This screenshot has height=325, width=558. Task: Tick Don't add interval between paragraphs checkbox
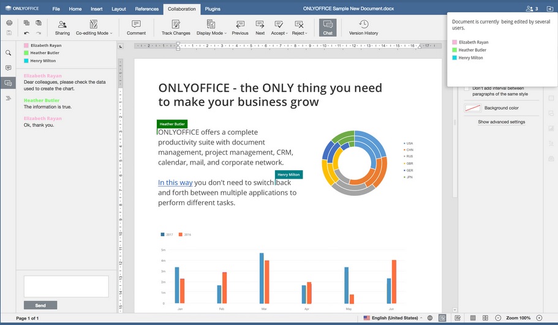click(466, 89)
